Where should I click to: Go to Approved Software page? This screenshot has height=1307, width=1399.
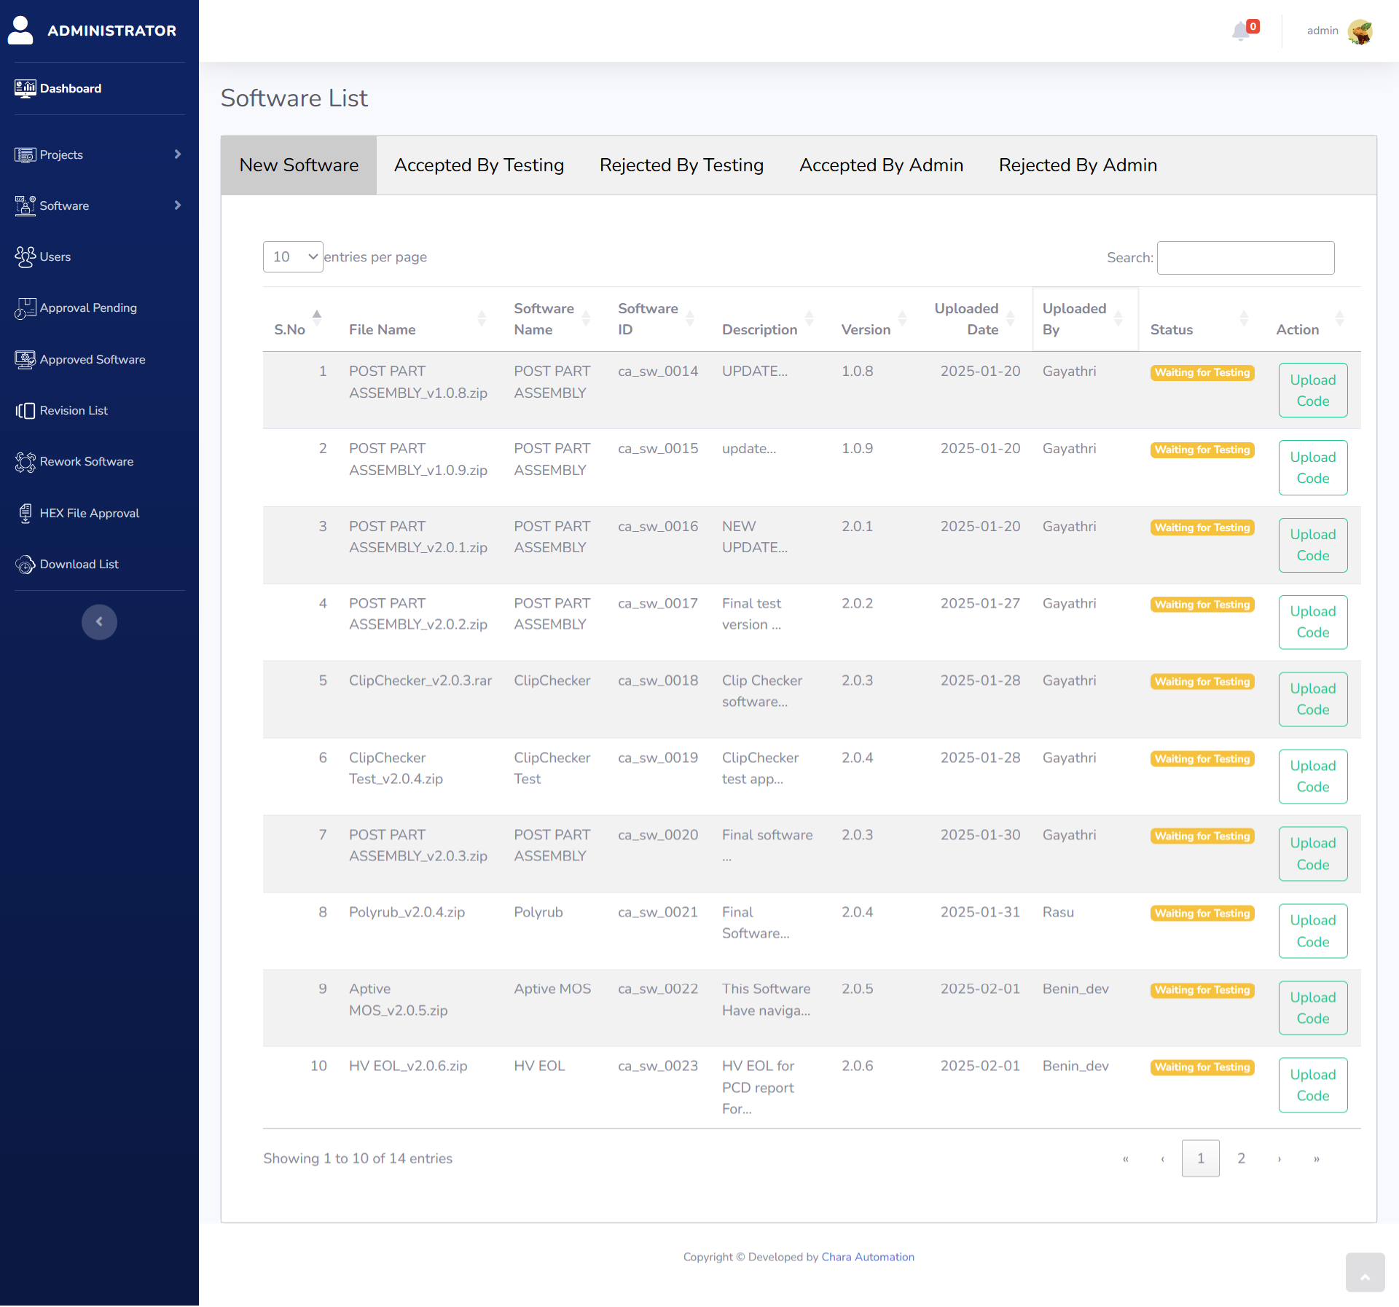[x=92, y=360]
